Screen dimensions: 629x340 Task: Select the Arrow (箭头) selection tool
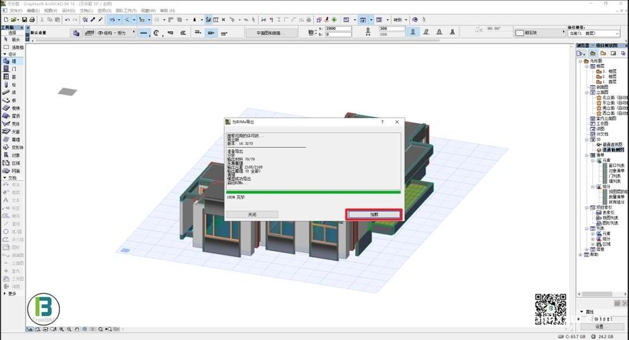(x=14, y=40)
